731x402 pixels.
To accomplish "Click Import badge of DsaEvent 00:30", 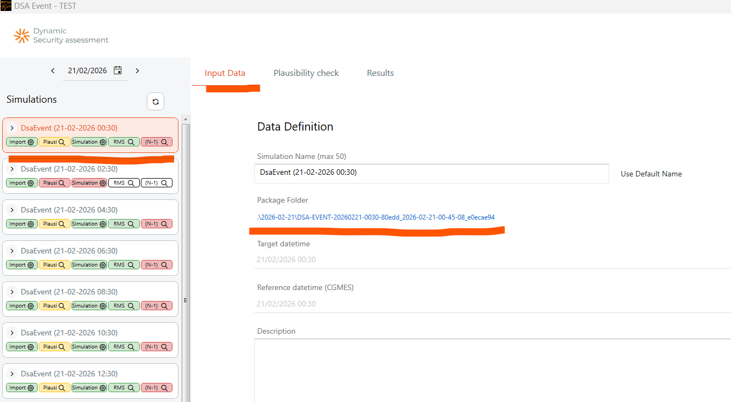I will coord(22,142).
